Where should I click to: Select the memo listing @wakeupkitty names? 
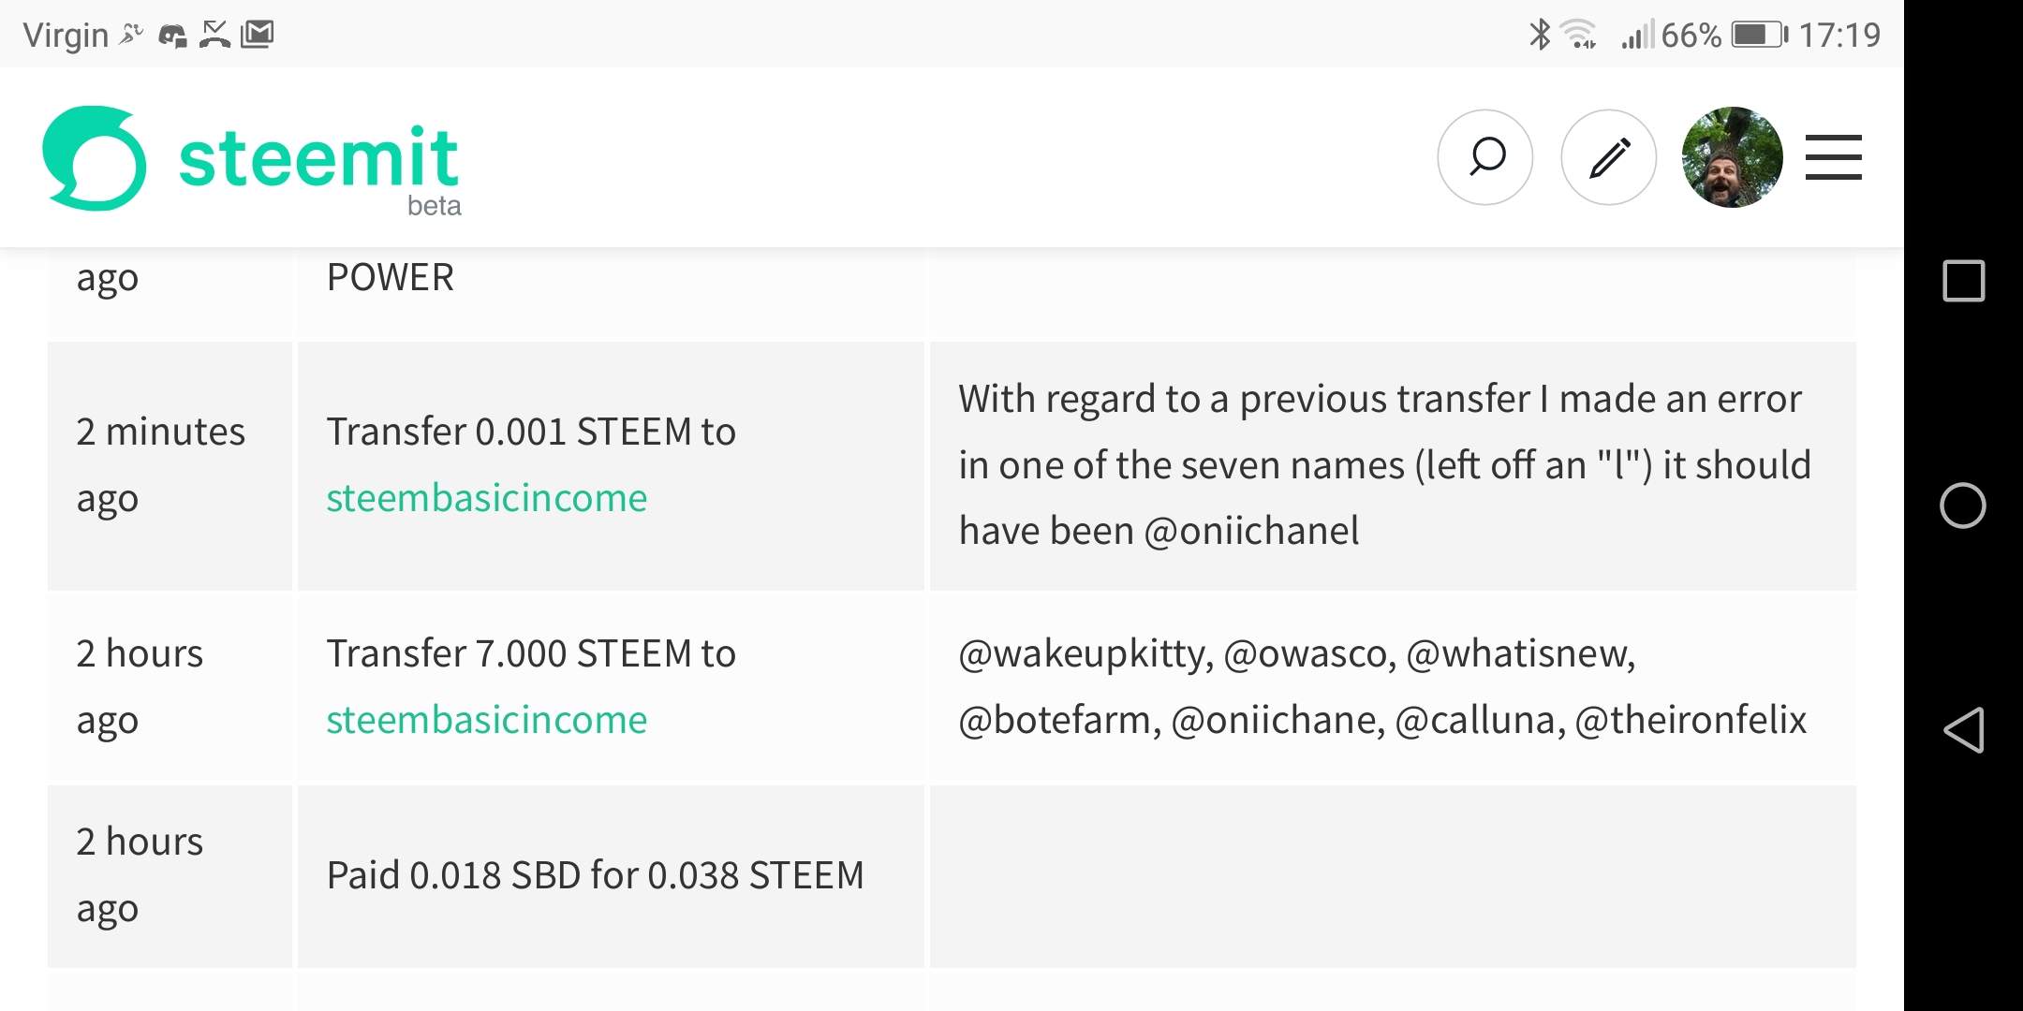click(x=1382, y=686)
